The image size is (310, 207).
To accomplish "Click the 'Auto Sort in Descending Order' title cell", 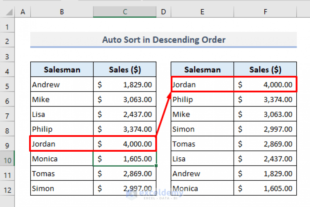I will click(164, 40).
